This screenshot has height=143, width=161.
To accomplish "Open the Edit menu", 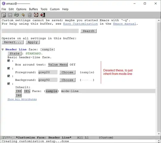I will [11, 9].
